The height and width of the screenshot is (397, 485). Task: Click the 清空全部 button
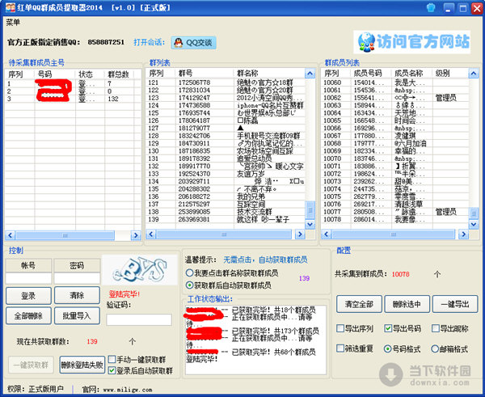coord(359,304)
